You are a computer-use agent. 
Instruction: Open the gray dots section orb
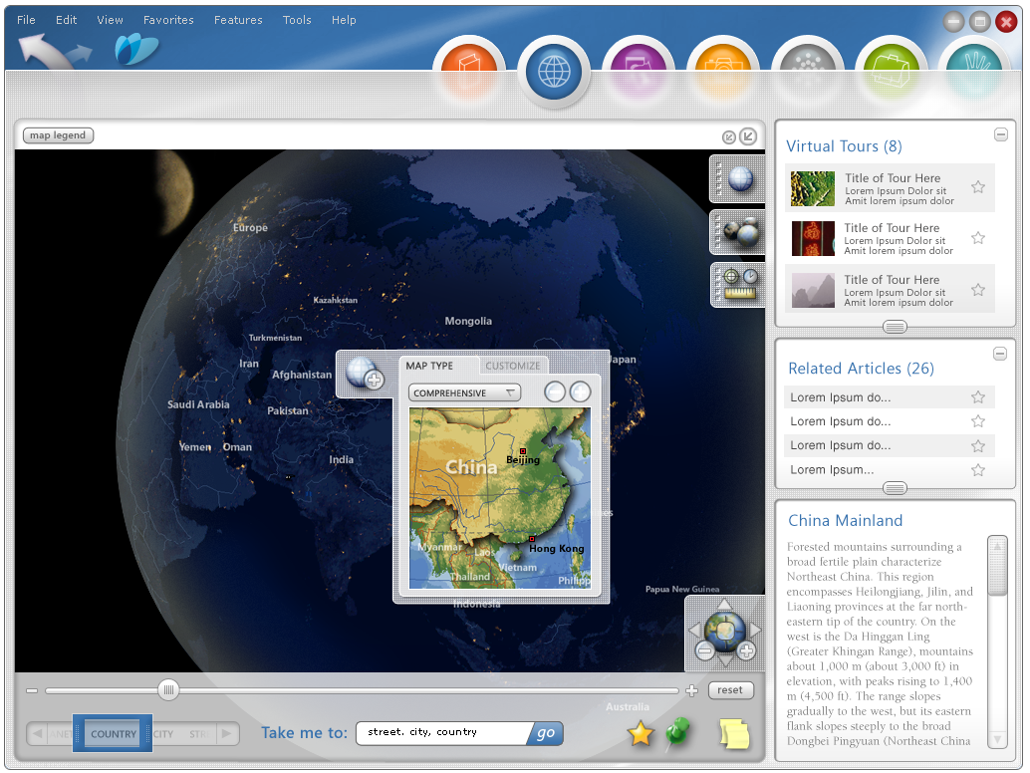(x=807, y=69)
